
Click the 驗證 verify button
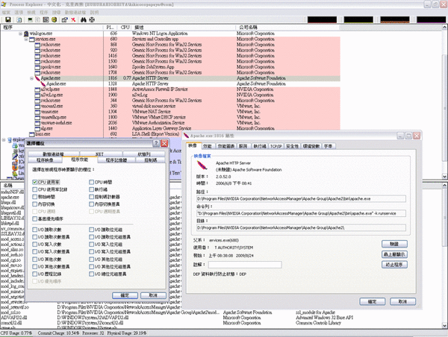(394, 244)
